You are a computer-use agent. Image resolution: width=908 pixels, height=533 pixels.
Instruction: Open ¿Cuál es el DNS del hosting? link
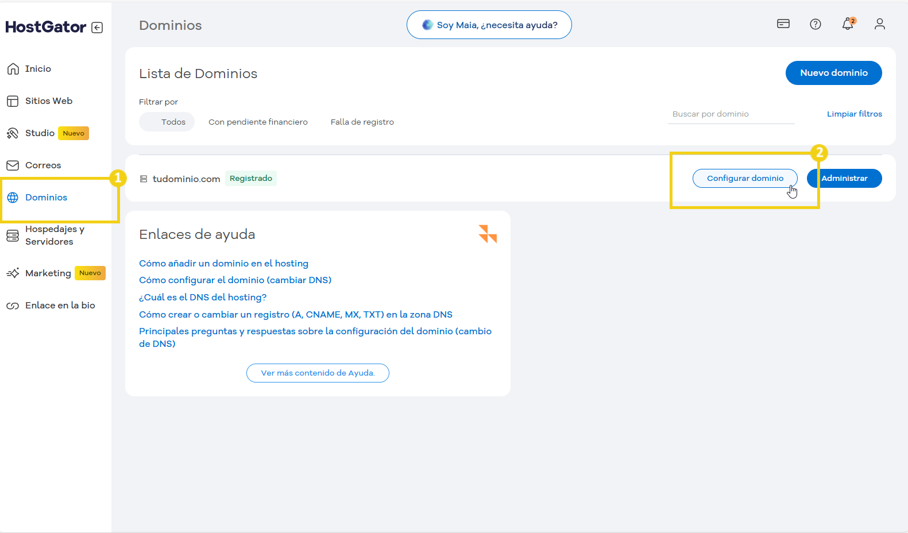click(203, 297)
